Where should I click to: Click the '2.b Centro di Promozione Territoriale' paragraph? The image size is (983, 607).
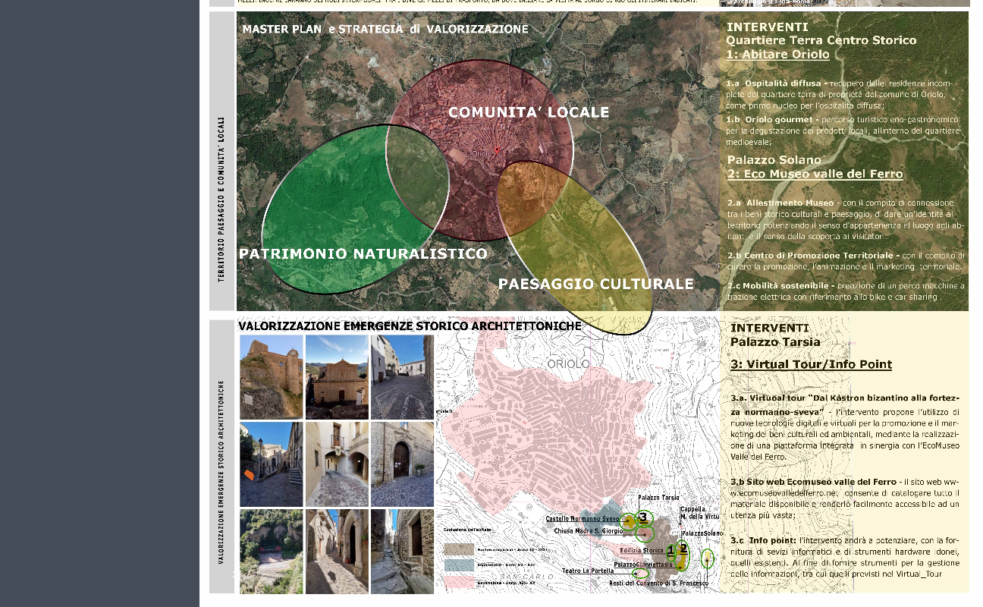(845, 261)
